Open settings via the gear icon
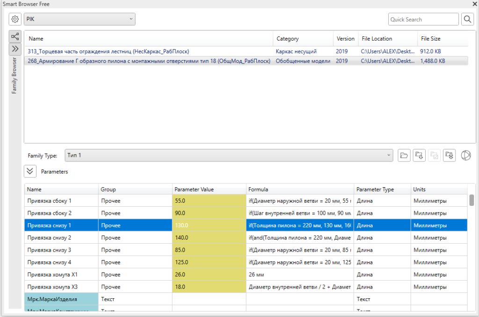This screenshot has width=479, height=317. pyautogui.click(x=15, y=19)
